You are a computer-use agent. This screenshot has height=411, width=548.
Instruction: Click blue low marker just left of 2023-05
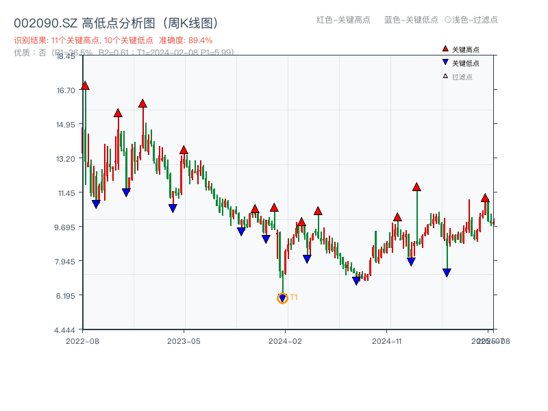tap(173, 208)
